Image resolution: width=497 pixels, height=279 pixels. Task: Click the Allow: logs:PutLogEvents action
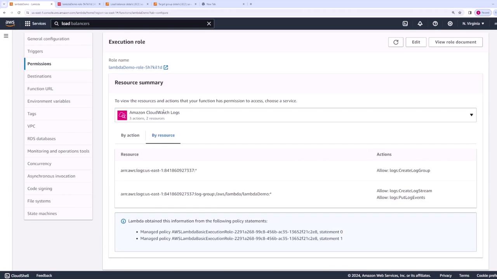[401, 198]
